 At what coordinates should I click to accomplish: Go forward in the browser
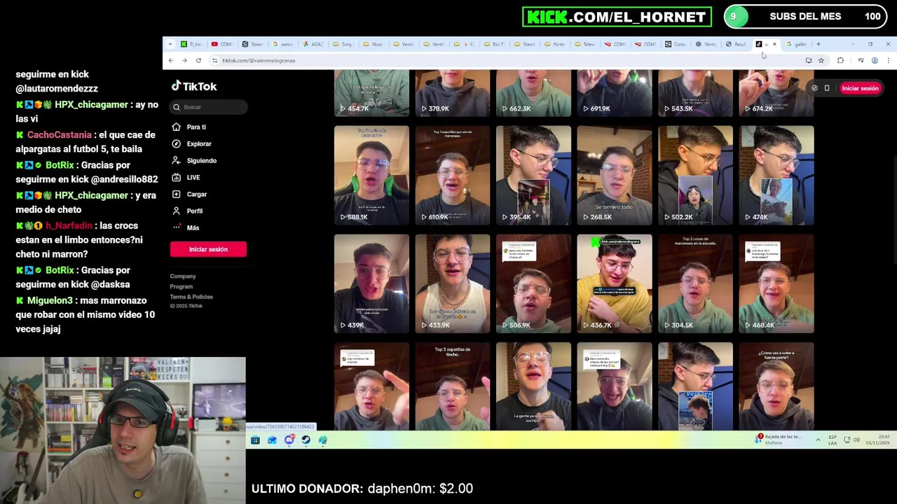184,60
